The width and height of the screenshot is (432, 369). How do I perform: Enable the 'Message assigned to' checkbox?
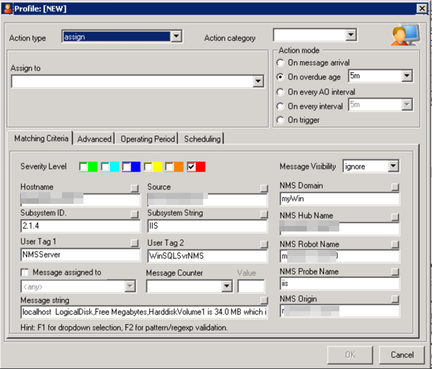(x=25, y=273)
